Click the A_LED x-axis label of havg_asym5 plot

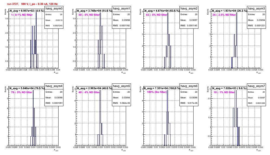[x=124, y=150]
